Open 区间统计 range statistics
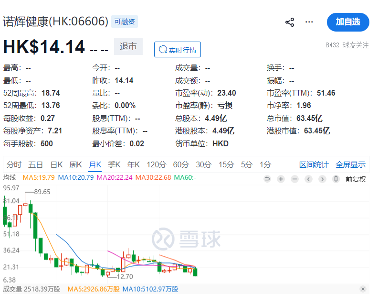Image resolution: width=378 pixels, height=294 pixels. [314, 165]
